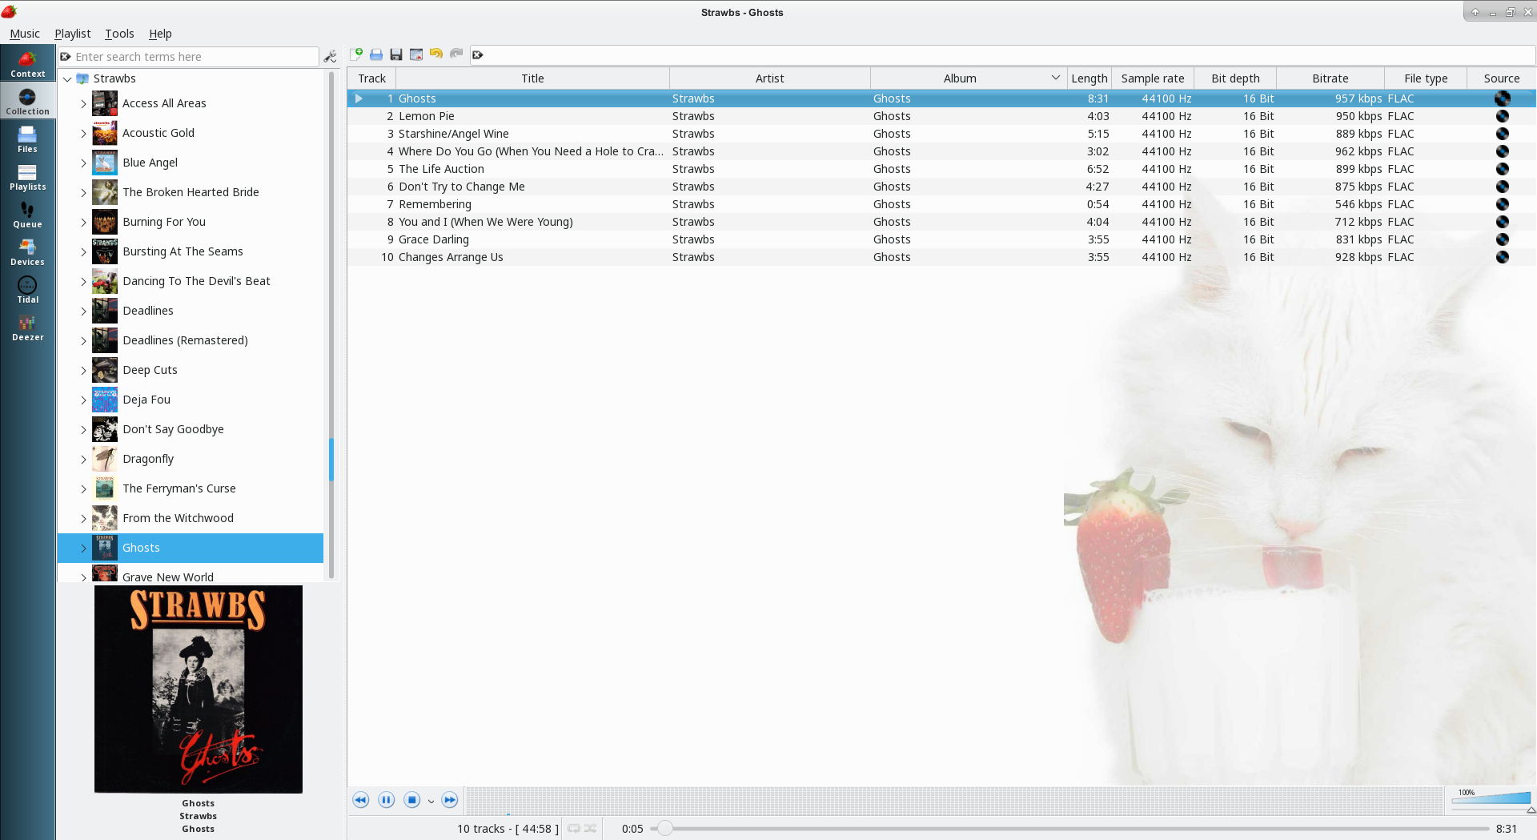This screenshot has height=840, width=1537.
Task: Open the stop-after-track dropdown arrow
Action: pyautogui.click(x=431, y=801)
